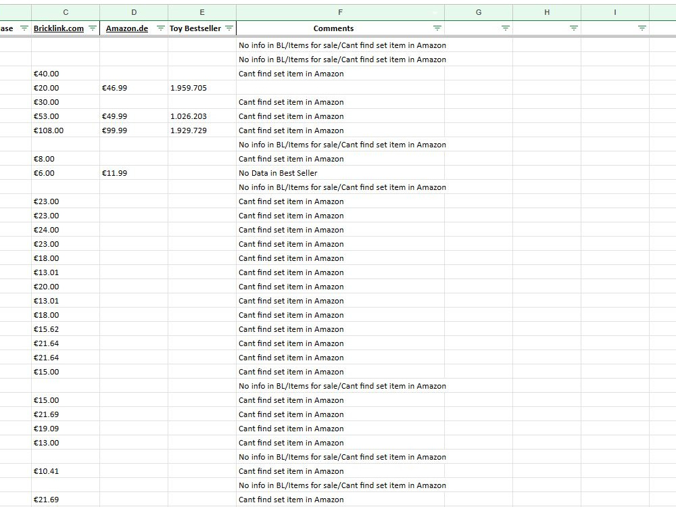
Task: Select column E header
Action: [x=201, y=12]
